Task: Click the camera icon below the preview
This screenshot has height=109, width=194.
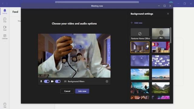Action: [x=52, y=81]
